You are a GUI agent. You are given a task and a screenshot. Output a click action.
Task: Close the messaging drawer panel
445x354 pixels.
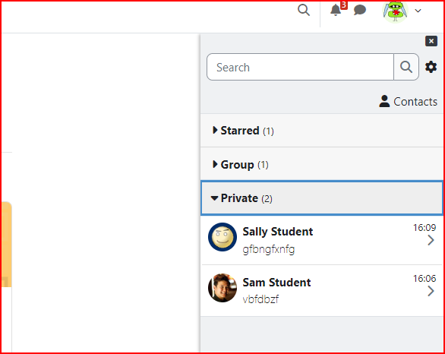(431, 41)
